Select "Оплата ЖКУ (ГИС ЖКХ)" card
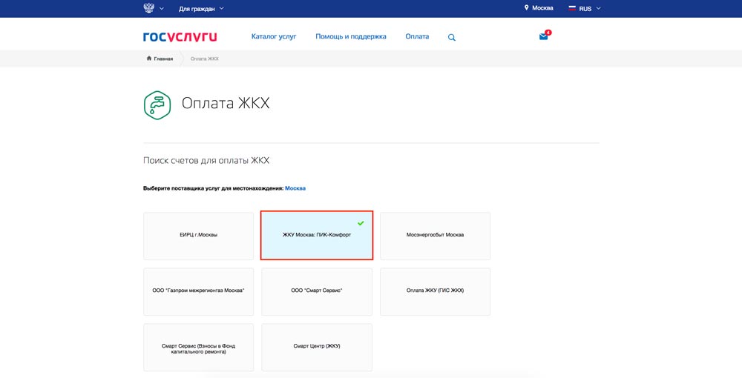The image size is (742, 378). [435, 291]
